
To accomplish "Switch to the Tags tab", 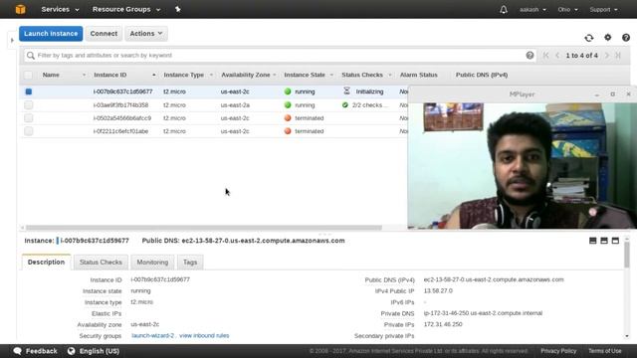I will (x=190, y=263).
